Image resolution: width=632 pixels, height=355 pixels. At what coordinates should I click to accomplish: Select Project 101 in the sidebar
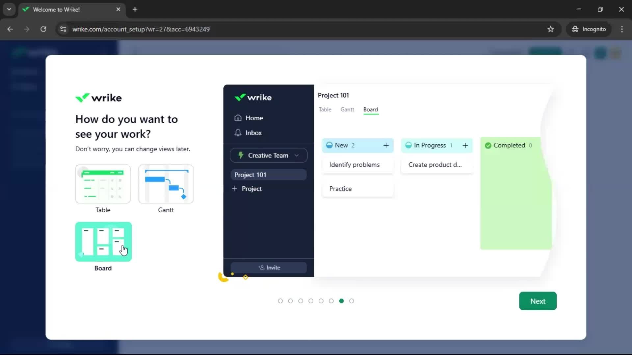tap(269, 175)
